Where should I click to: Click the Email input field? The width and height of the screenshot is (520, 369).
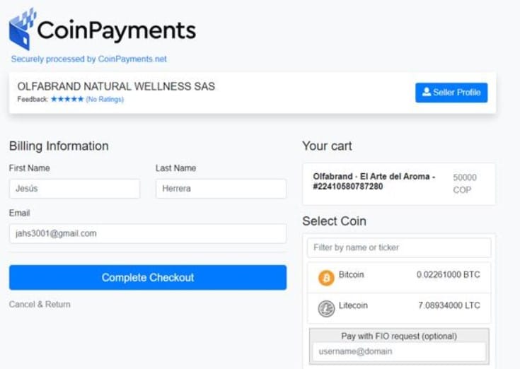[148, 233]
